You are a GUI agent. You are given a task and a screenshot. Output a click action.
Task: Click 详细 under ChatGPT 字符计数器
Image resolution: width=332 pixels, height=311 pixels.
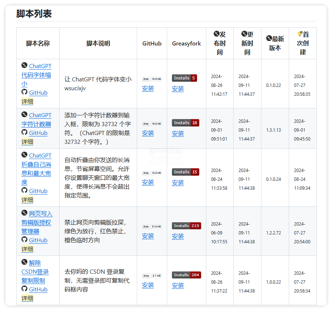[x=27, y=142]
